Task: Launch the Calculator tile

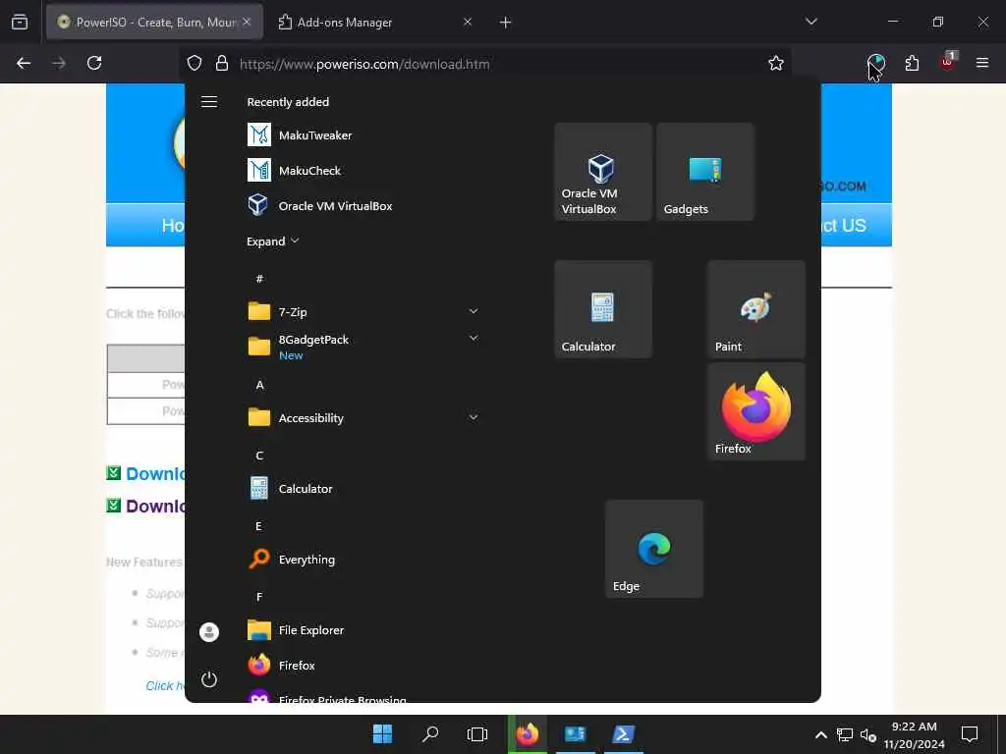Action: [x=602, y=309]
